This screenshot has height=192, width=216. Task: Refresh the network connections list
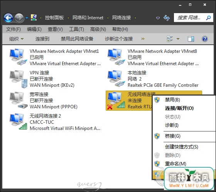coord(167,18)
